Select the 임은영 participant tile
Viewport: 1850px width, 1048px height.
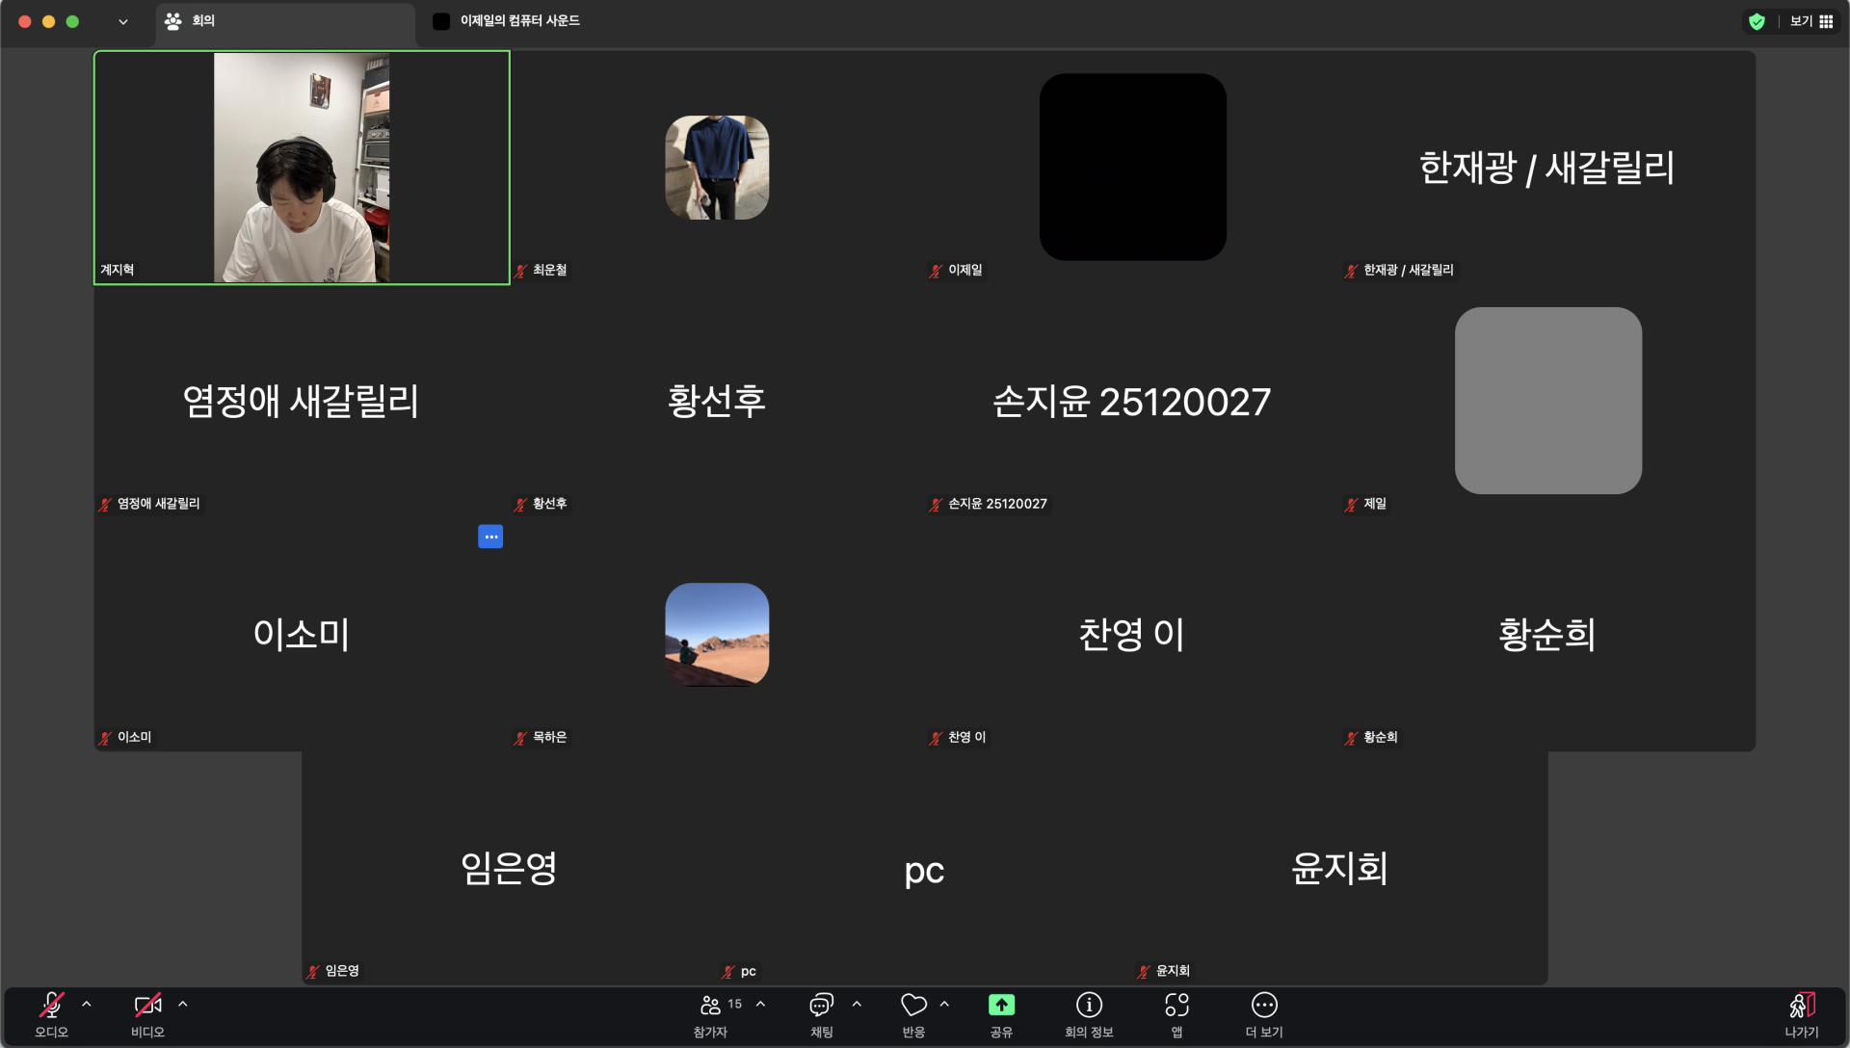coord(509,868)
